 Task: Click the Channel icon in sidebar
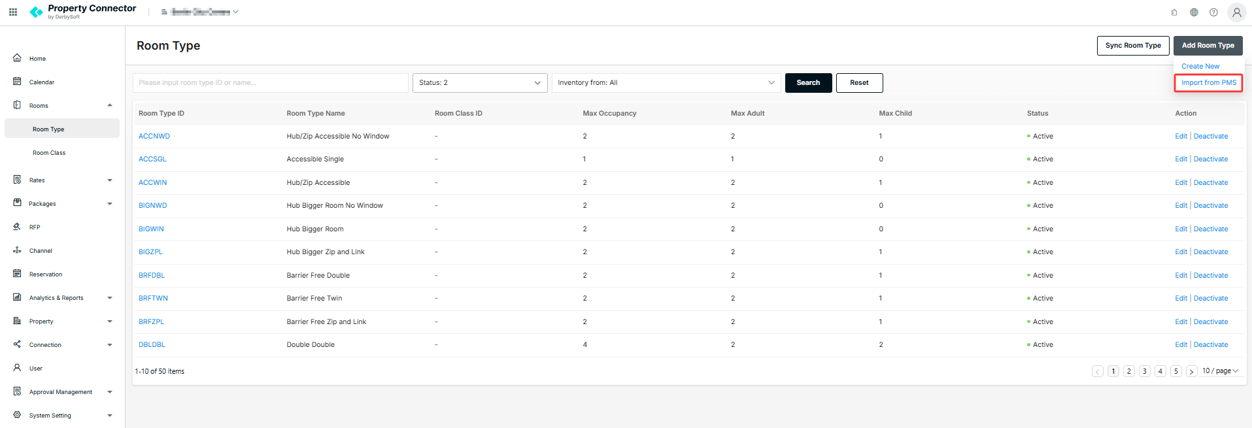pyautogui.click(x=17, y=250)
